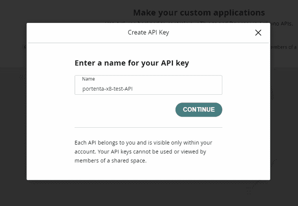This screenshot has width=298, height=206.
Task: Click the floating 'Name' field label
Action: (88, 79)
